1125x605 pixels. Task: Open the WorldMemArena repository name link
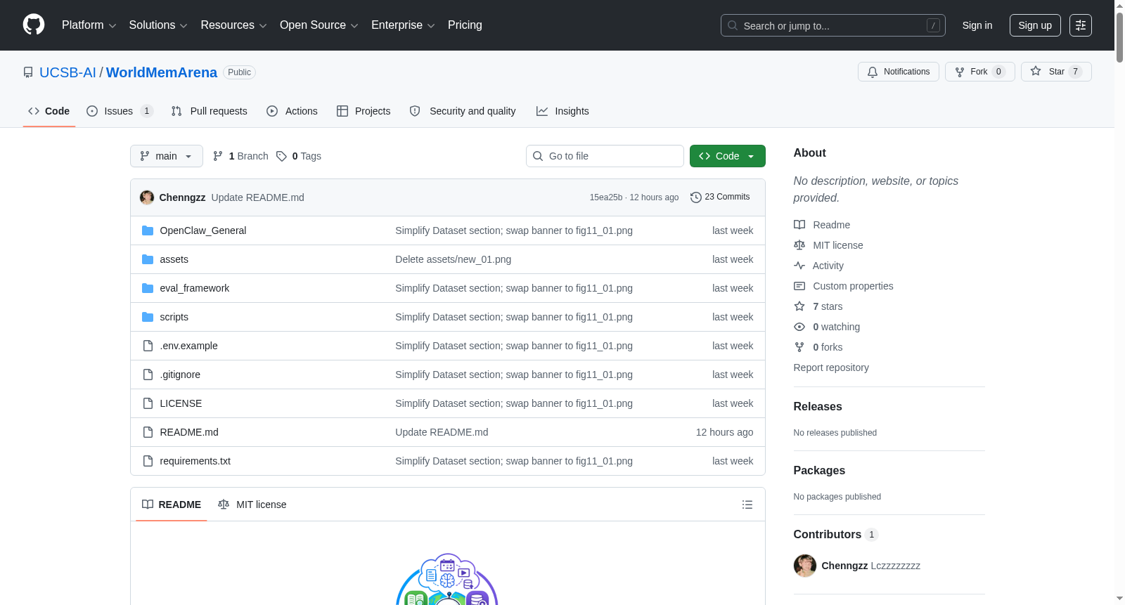pyautogui.click(x=162, y=72)
